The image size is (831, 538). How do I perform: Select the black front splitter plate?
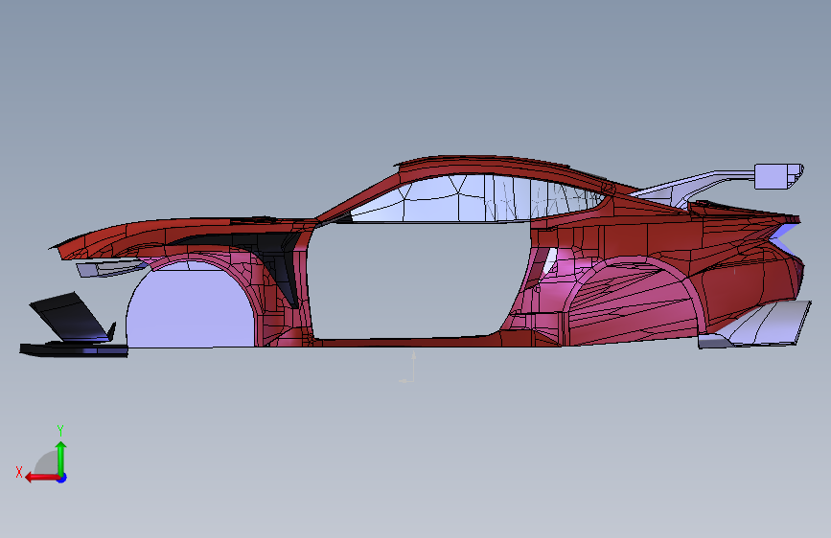pyautogui.click(x=74, y=349)
